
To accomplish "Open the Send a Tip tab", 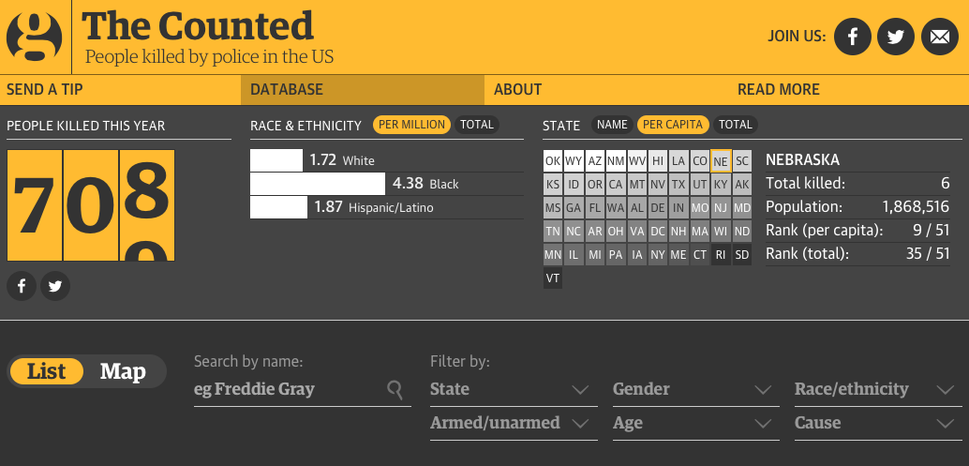I will click(121, 90).
